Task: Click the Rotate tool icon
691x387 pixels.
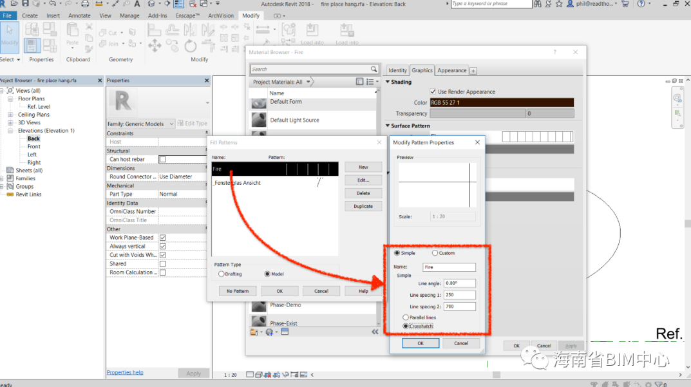Action: pyautogui.click(x=190, y=46)
